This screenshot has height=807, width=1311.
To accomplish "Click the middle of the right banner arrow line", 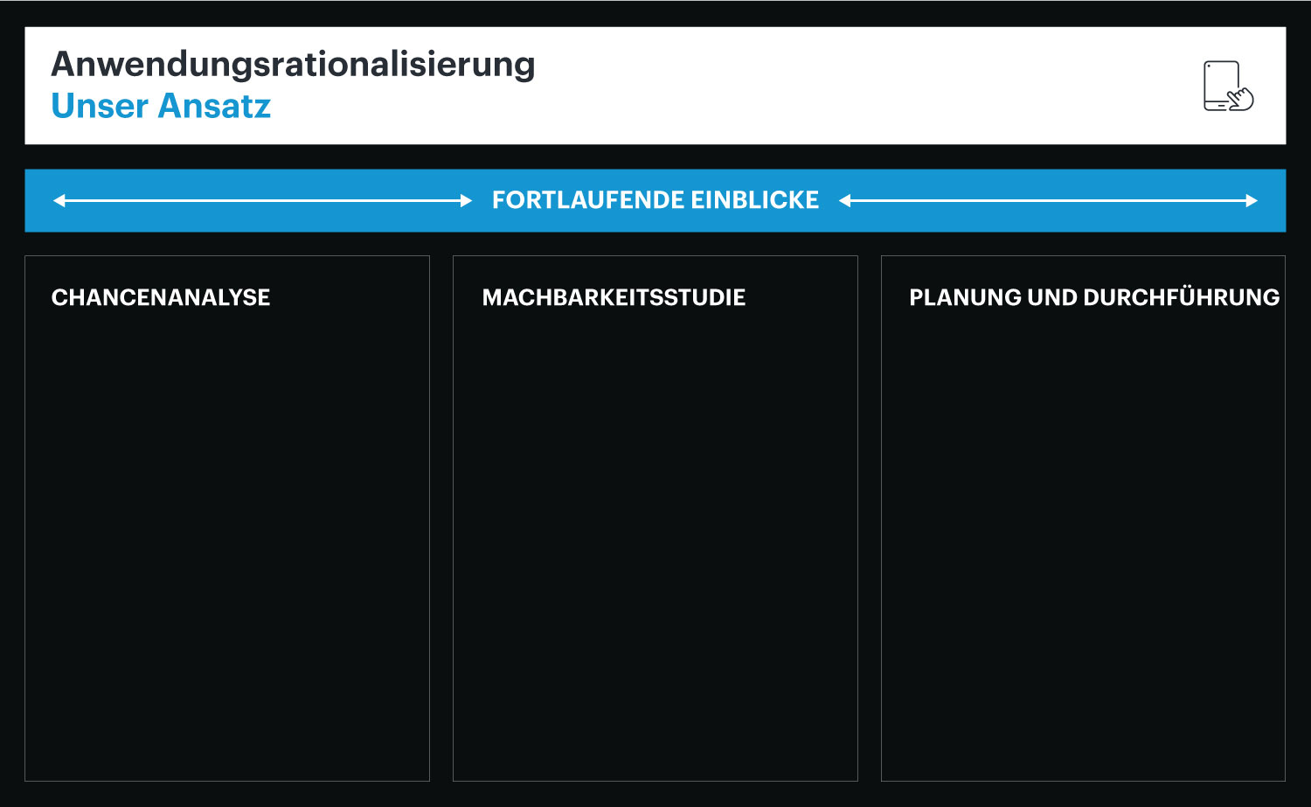I will click(1049, 200).
